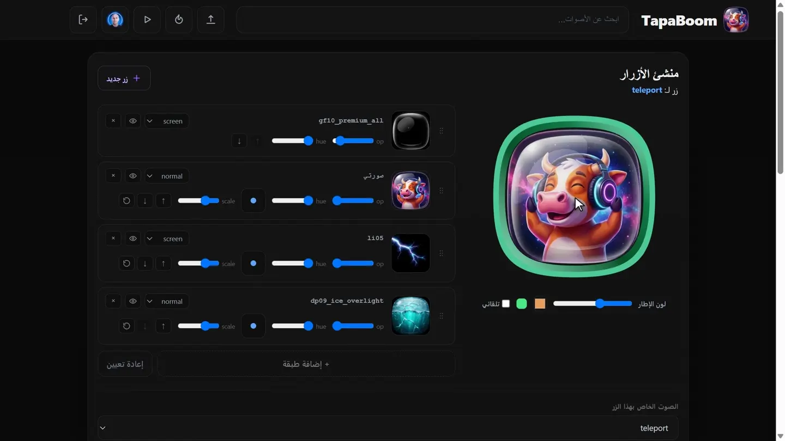Screen dimensions: 785x441
Task: Click the logout icon in the header
Action: tap(83, 20)
